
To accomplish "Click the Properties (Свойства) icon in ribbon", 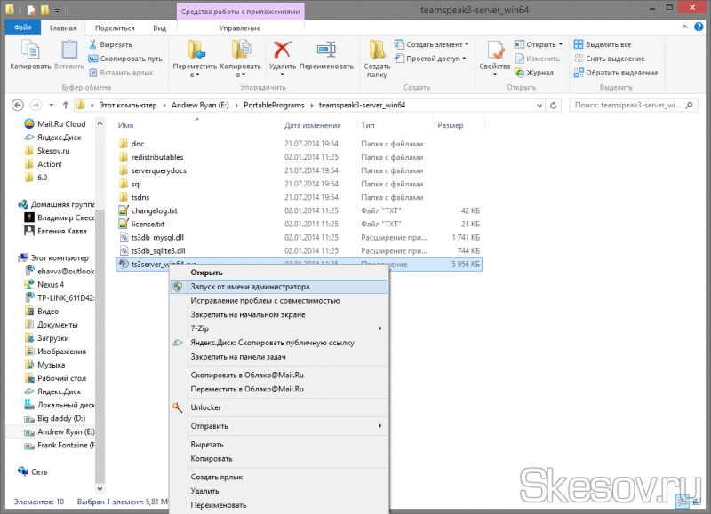I will (493, 50).
